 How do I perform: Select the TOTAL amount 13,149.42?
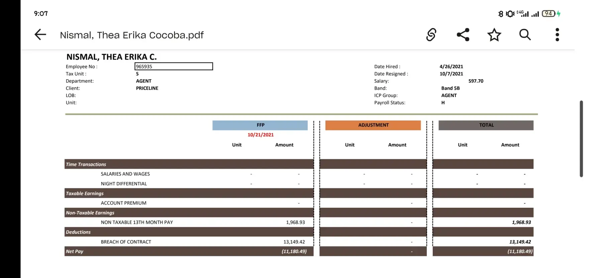tap(520, 242)
